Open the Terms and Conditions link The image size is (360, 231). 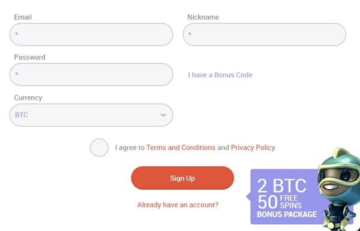click(x=181, y=148)
